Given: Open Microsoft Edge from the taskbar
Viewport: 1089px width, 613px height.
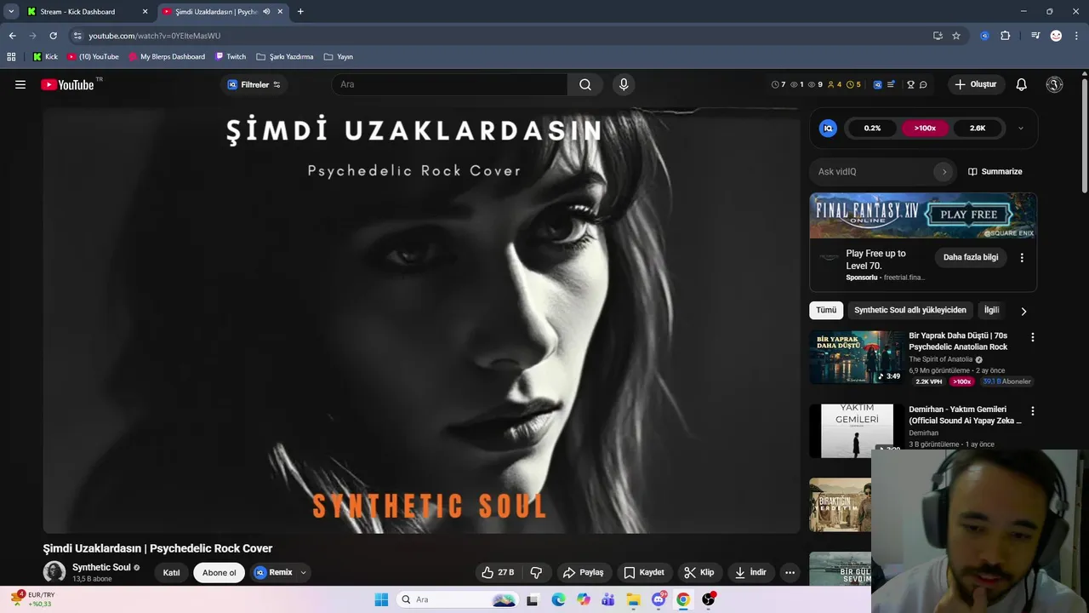Looking at the screenshot, I should tap(558, 599).
